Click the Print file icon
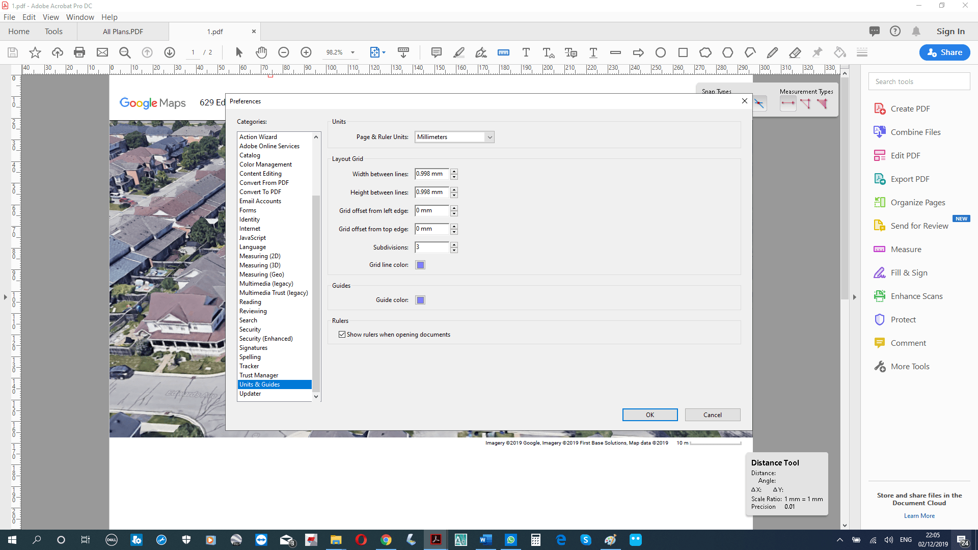978x550 pixels. 79,52
